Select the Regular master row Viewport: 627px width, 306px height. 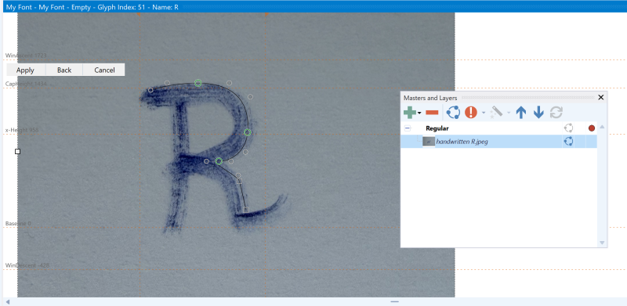click(498, 128)
